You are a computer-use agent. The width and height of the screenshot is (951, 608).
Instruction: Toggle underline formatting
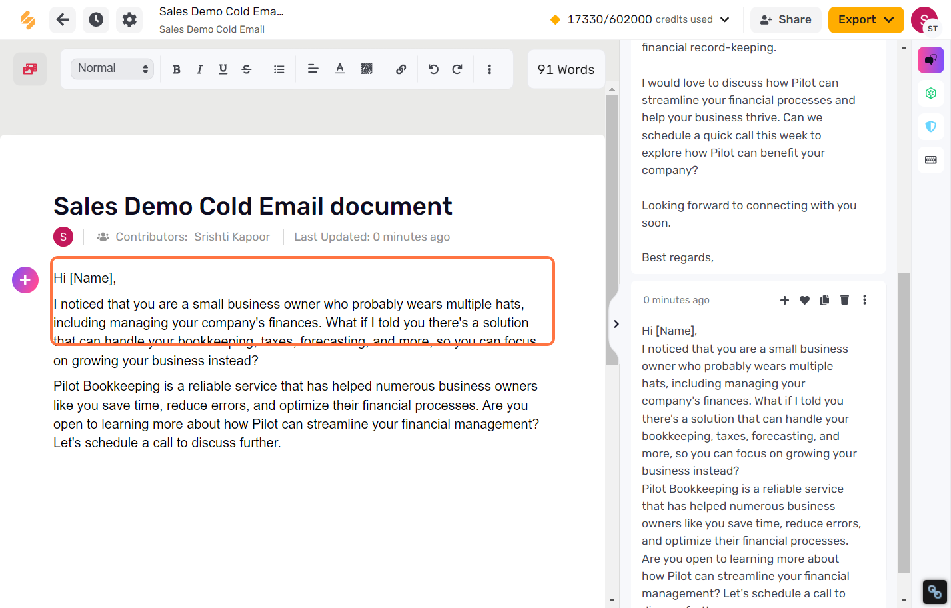[x=223, y=69]
